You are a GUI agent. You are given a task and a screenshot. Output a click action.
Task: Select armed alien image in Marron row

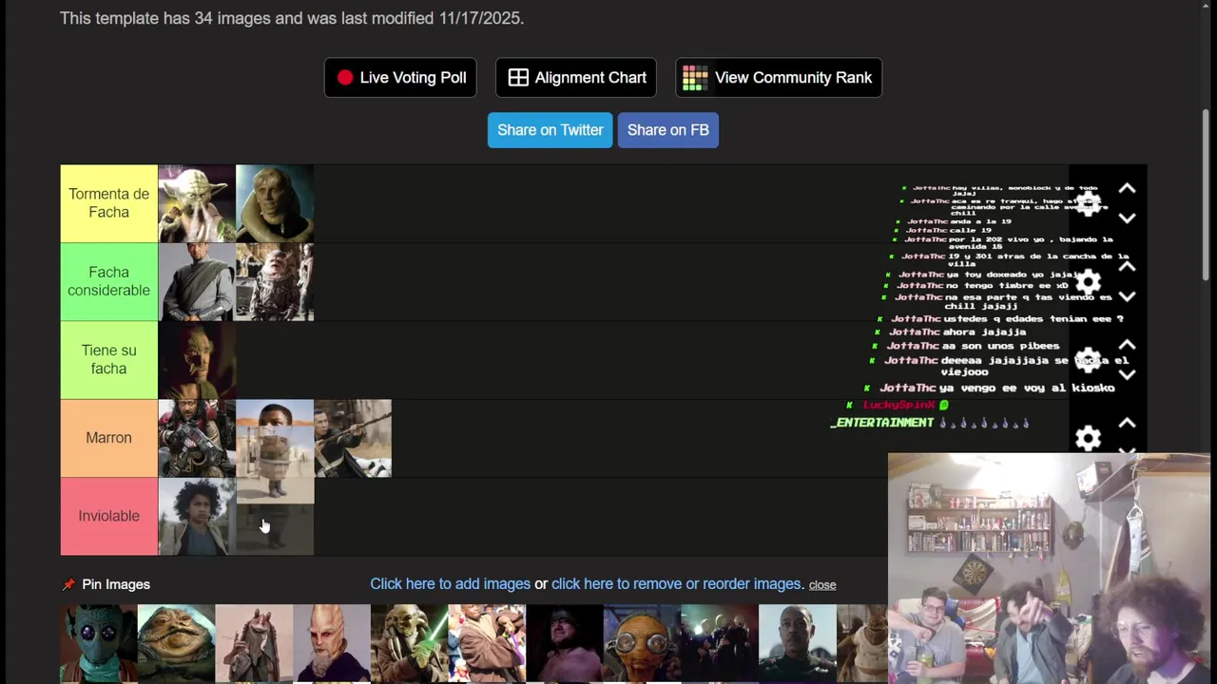(x=197, y=438)
